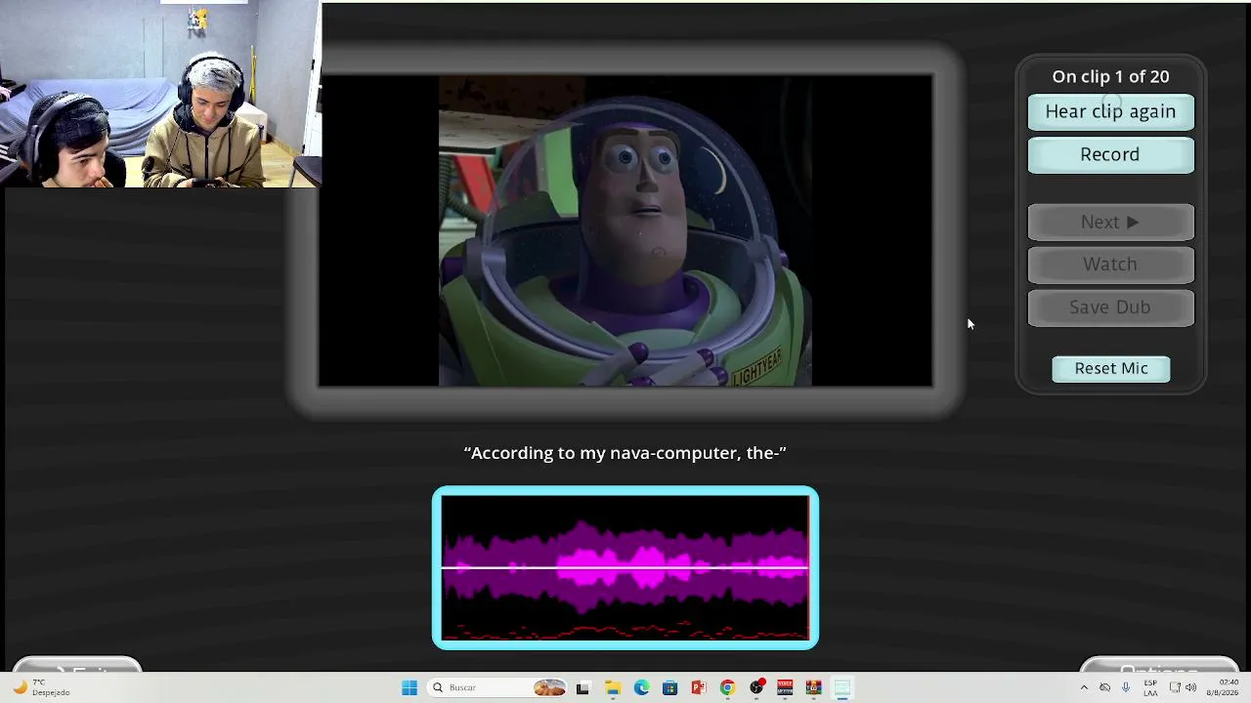1251x703 pixels.
Task: Open PowerPoint from the taskbar
Action: [x=699, y=688]
